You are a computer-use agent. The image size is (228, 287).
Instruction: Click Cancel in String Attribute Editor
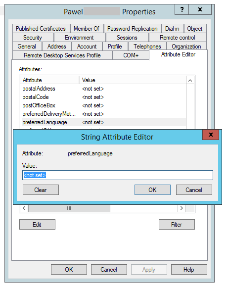click(194, 190)
